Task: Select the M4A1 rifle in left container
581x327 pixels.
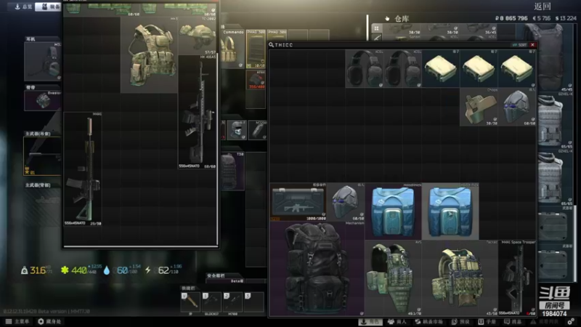Action: pos(83,169)
